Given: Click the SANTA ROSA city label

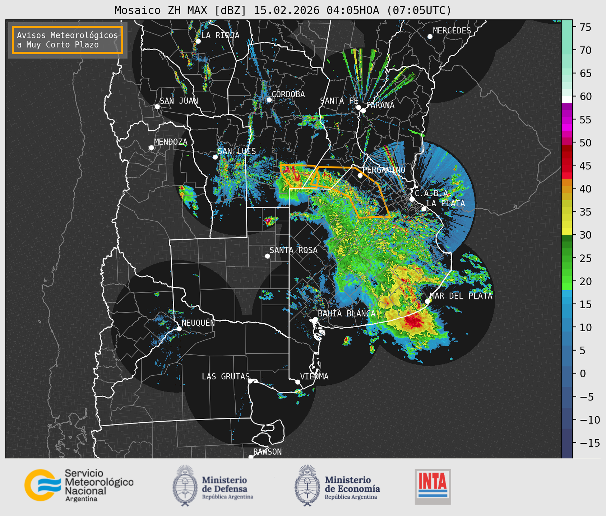Looking at the screenshot, I should [293, 250].
